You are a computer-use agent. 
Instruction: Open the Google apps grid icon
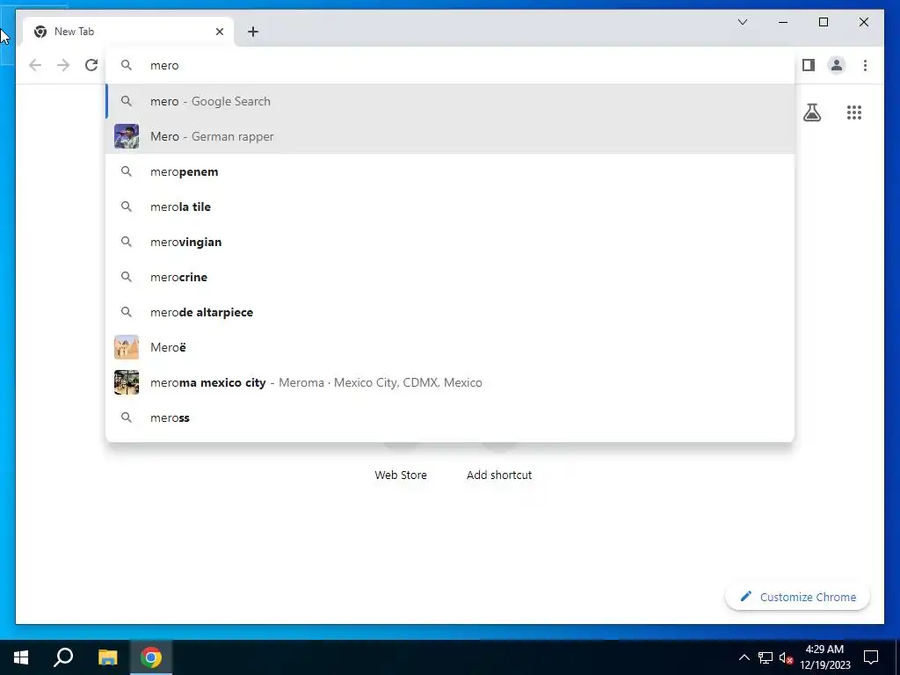click(854, 112)
